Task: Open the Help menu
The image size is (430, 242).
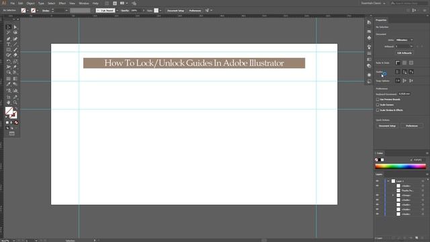Action: (x=95, y=3)
